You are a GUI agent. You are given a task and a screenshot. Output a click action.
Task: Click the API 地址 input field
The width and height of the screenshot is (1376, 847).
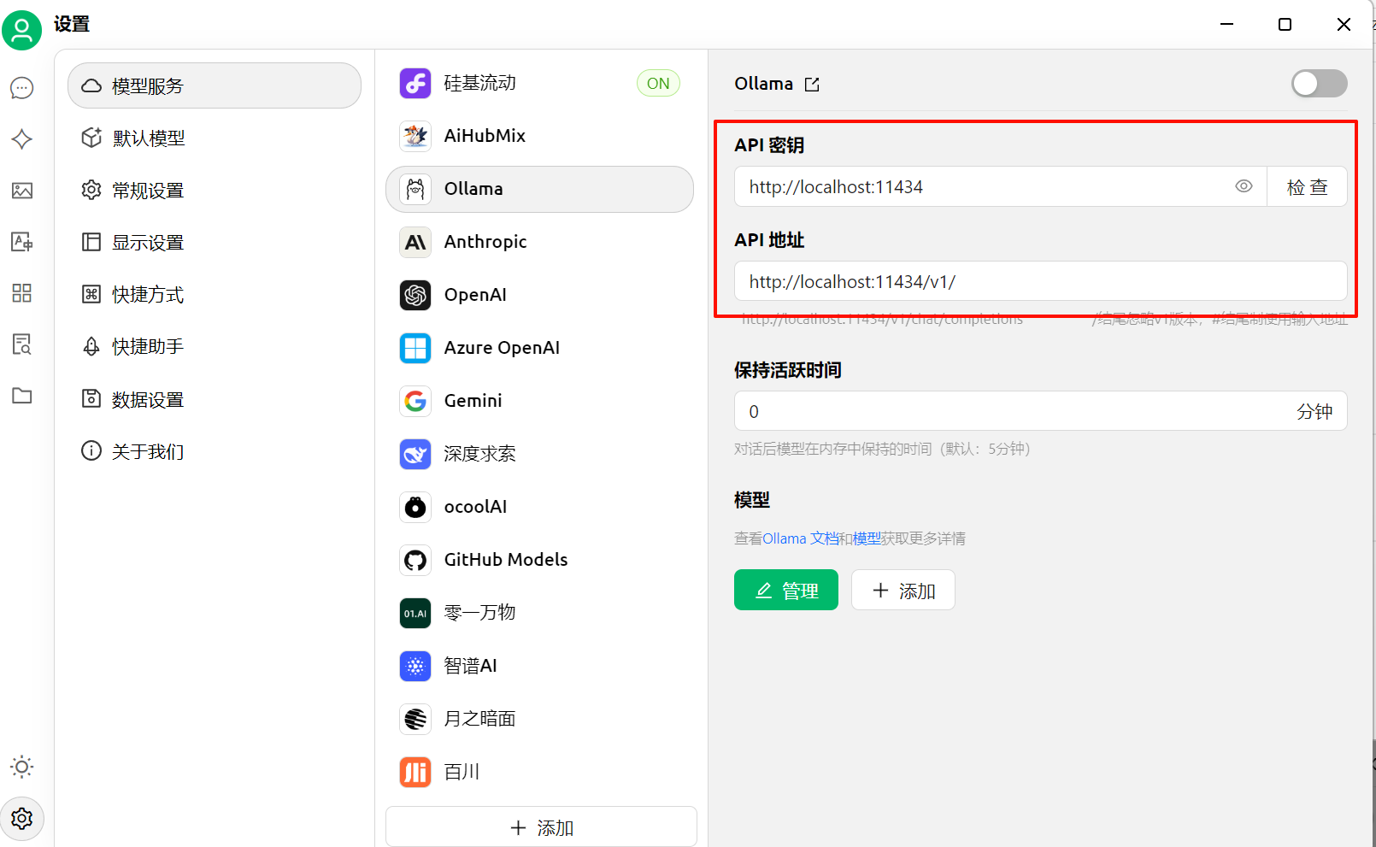pyautogui.click(x=1041, y=281)
